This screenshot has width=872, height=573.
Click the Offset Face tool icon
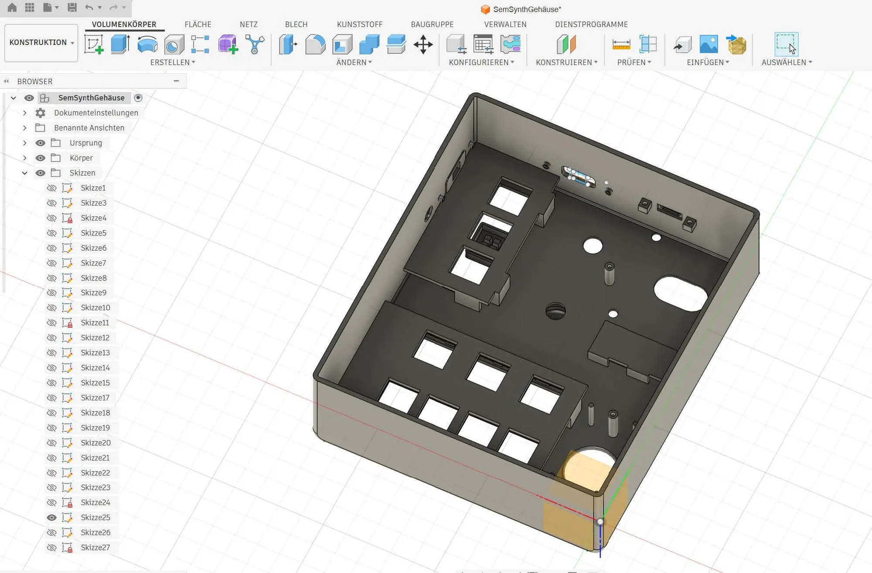pos(396,44)
